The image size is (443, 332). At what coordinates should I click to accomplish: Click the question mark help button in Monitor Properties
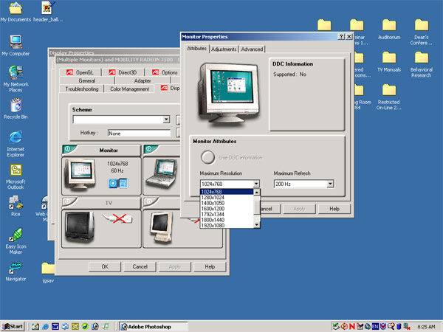pyautogui.click(x=341, y=36)
